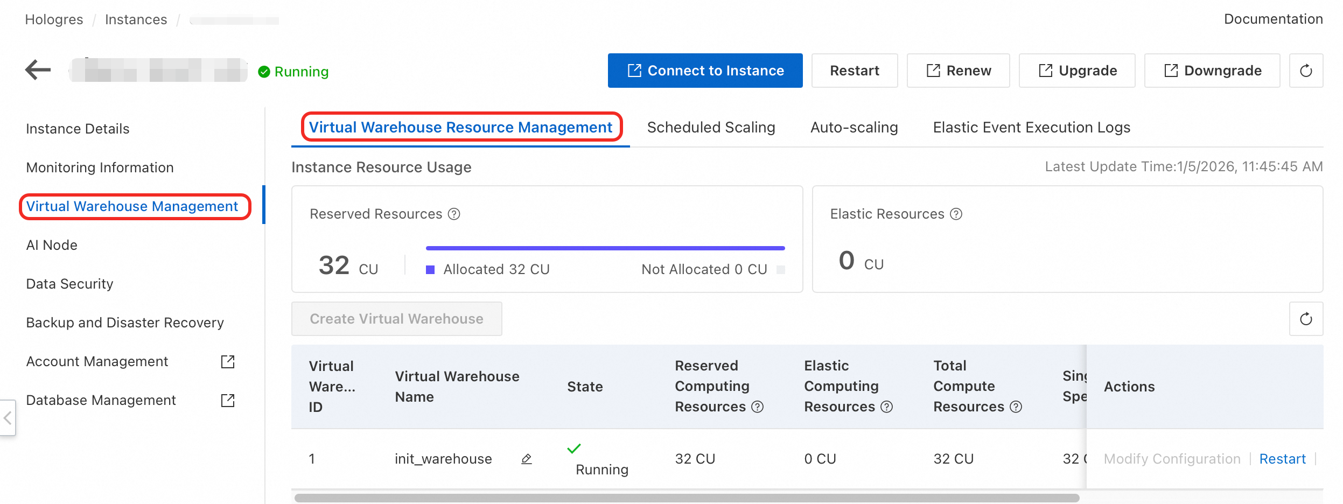Collapse the left sidebar panel
The height and width of the screenshot is (504, 1343).
point(8,418)
